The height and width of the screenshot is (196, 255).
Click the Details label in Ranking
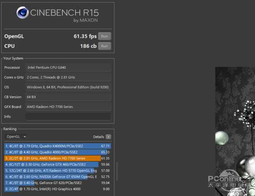(99, 137)
